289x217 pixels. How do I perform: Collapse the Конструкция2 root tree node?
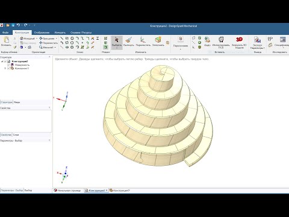click(2, 61)
